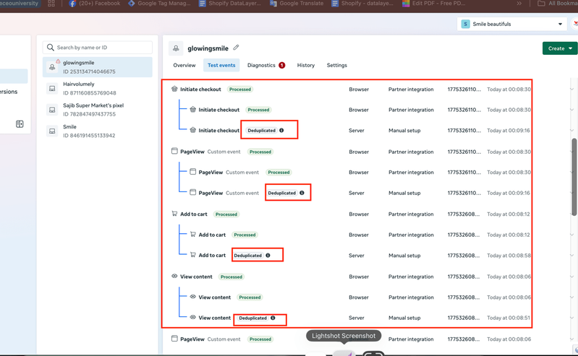The width and height of the screenshot is (578, 356).
Task: Expand the top View content row chevron
Action: [571, 277]
